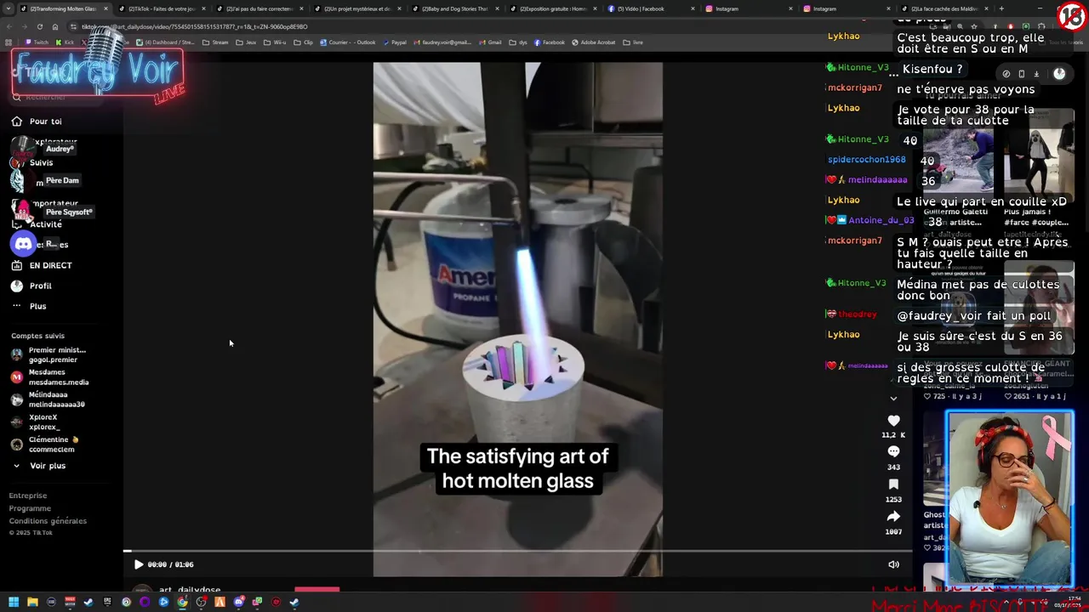Go to next video with down chevron
This screenshot has width=1089, height=612.
pos(893,398)
